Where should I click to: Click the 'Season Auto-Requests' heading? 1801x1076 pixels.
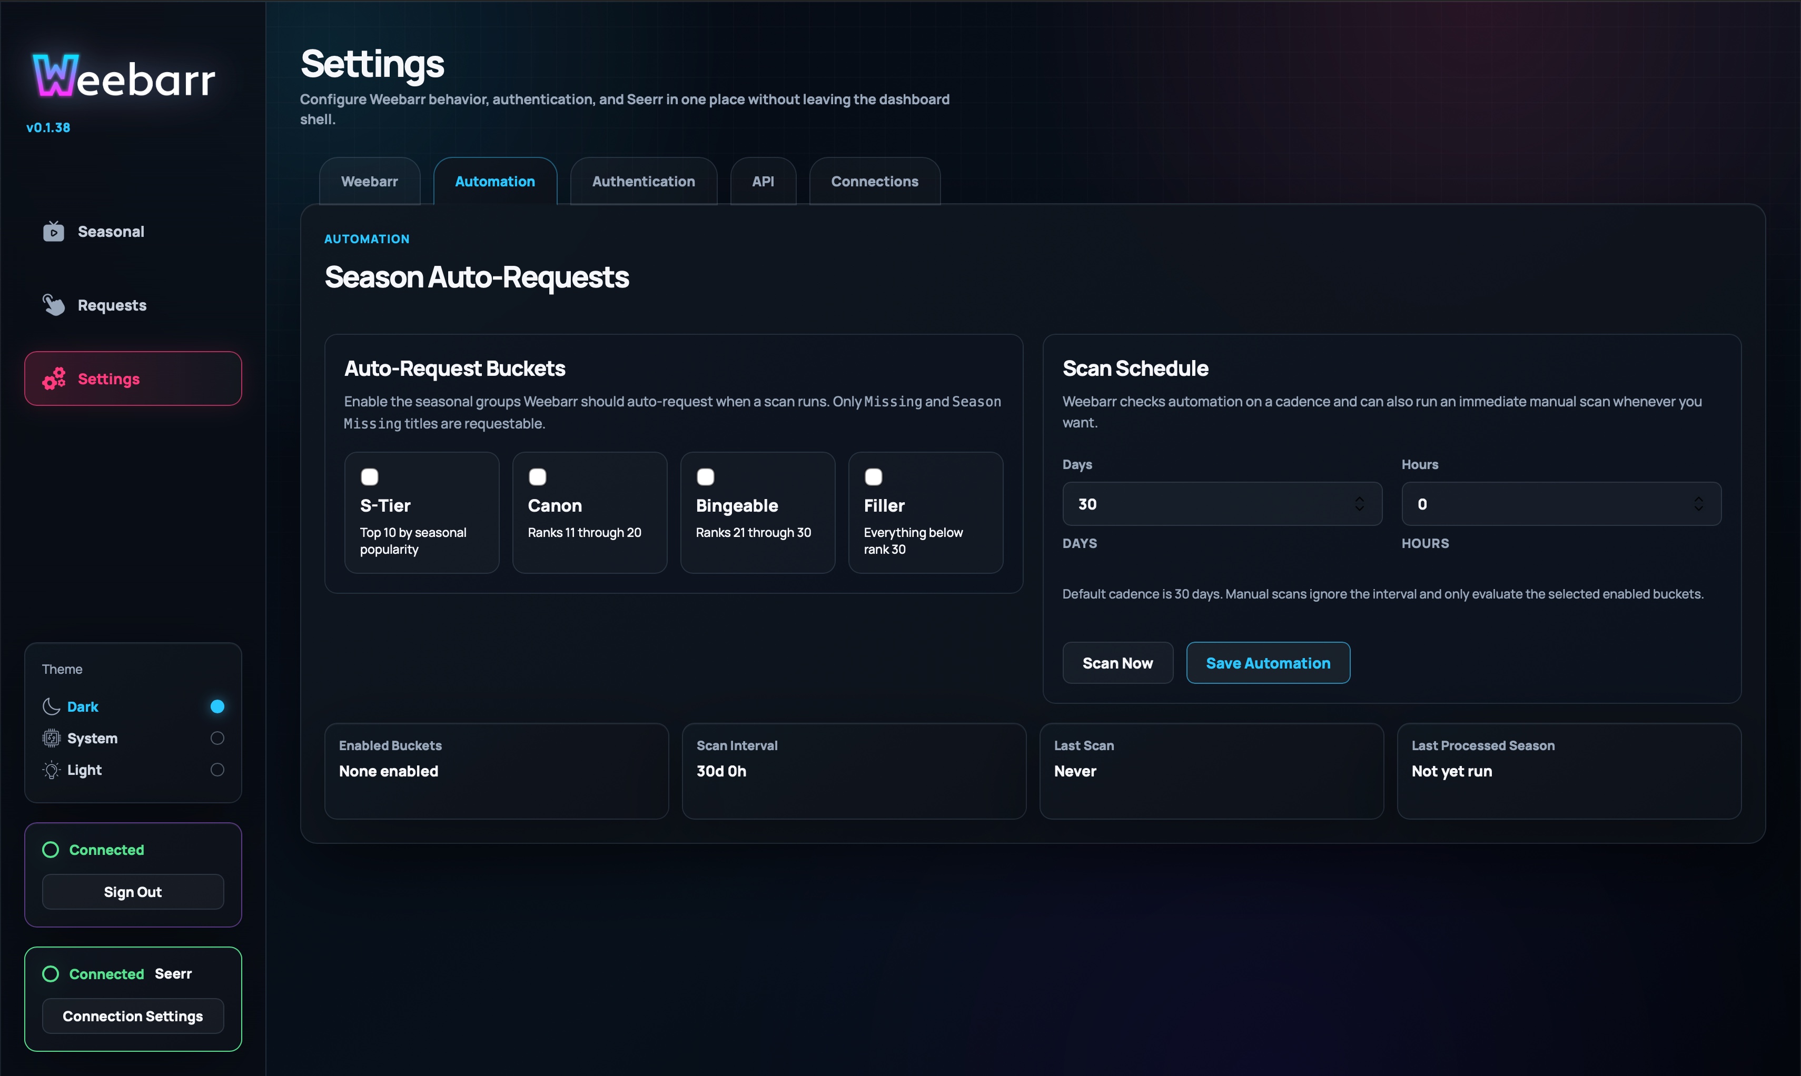[x=477, y=277]
